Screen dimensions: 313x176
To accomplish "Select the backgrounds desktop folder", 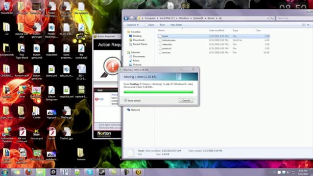I will click(6, 50).
